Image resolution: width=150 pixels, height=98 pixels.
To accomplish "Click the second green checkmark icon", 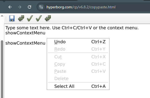I will (39, 18).
